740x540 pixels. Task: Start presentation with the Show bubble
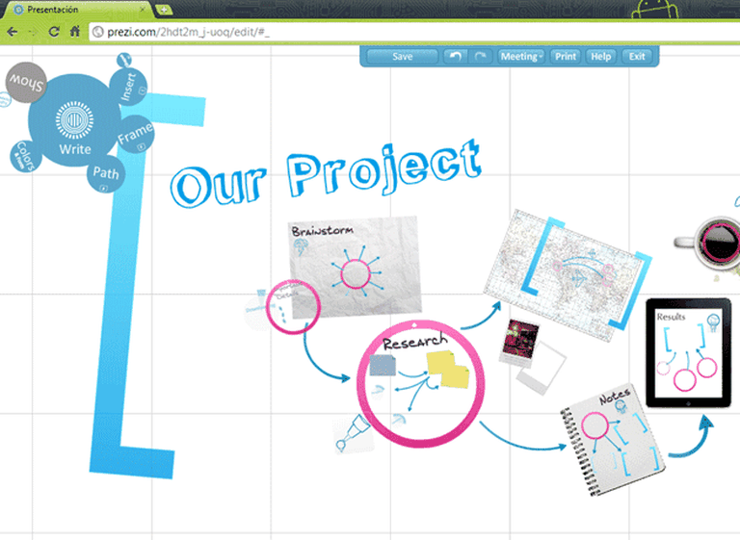click(x=25, y=84)
